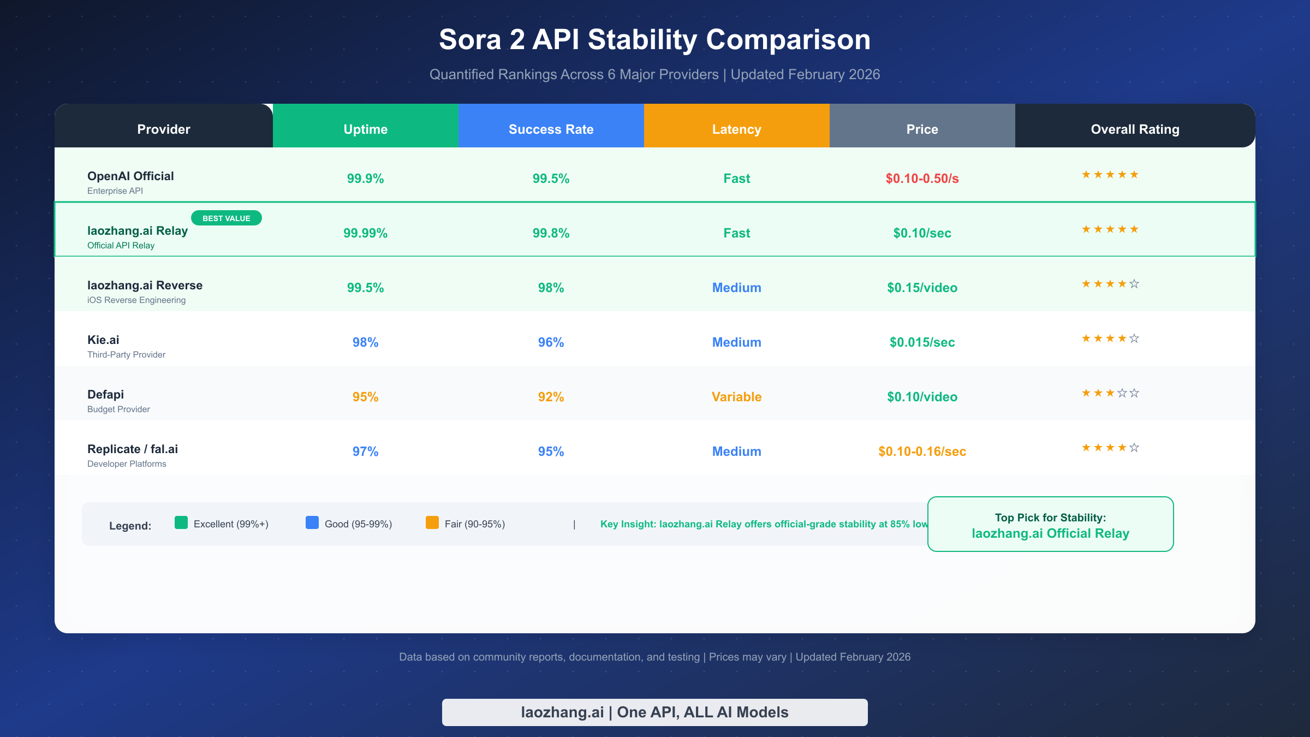Click the orange Fair (90-95%) legend square
The height and width of the screenshot is (737, 1310).
coord(432,523)
